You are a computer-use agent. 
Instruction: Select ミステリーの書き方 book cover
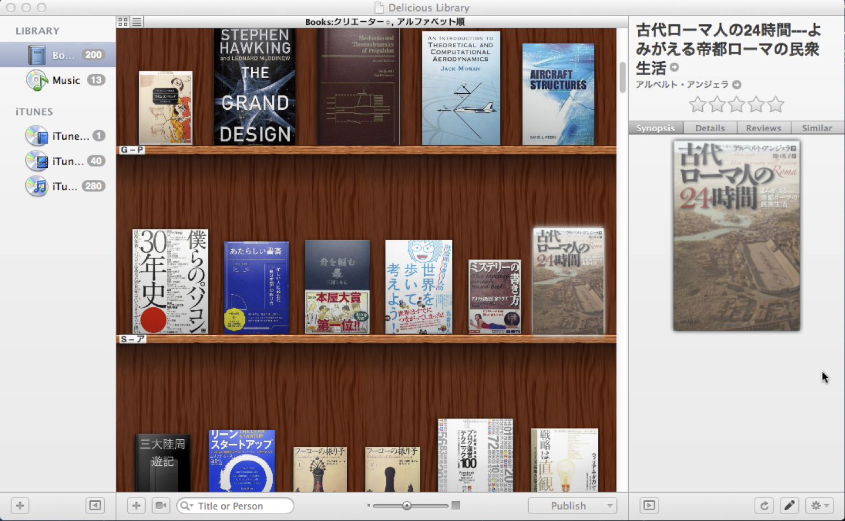[495, 297]
